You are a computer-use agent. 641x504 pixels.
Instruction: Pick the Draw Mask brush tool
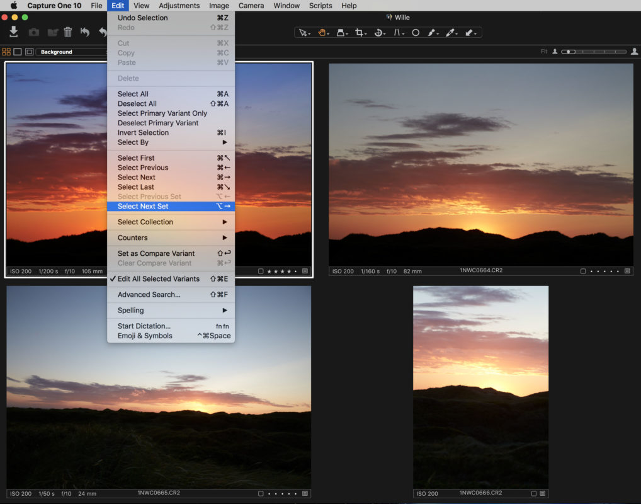tap(432, 32)
